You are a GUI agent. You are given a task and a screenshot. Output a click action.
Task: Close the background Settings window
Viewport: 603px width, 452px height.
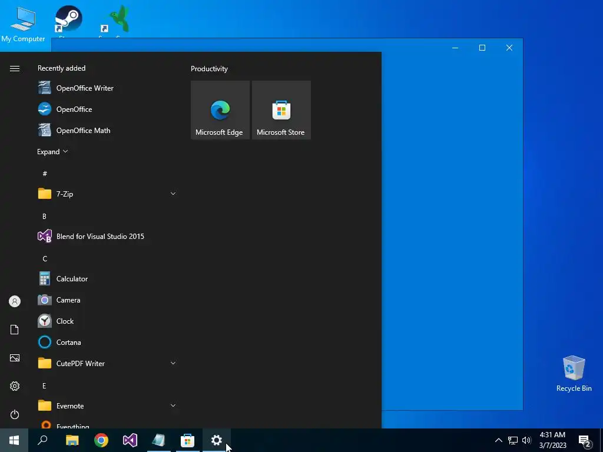coord(509,48)
